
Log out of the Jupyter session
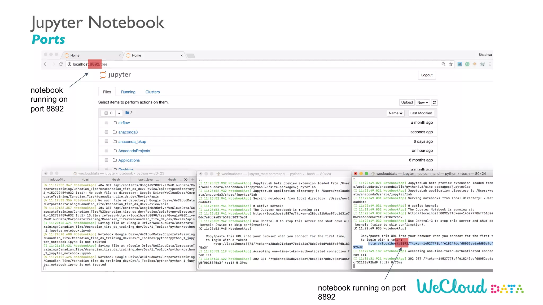click(x=427, y=75)
